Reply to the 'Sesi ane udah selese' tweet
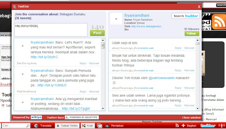 coord(178,106)
